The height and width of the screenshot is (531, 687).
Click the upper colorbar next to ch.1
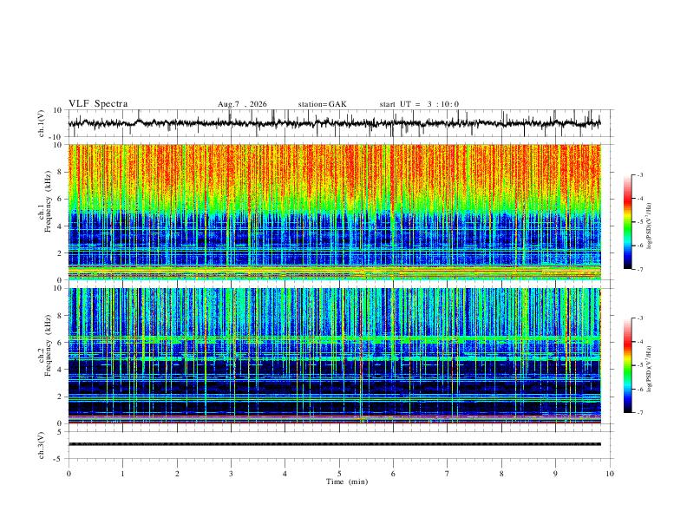[627, 222]
